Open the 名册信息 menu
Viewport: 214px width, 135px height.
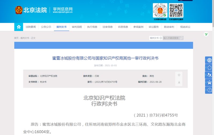pyautogui.click(x=123, y=27)
